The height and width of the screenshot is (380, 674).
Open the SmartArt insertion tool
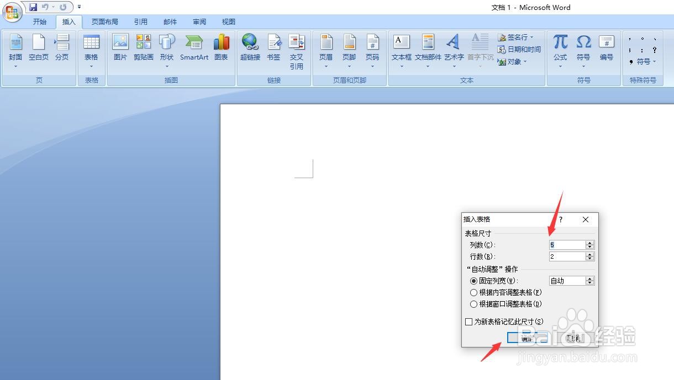194,49
